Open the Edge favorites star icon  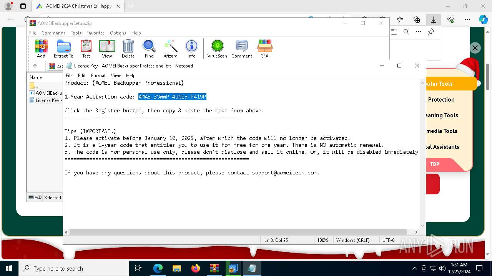click(x=400, y=20)
